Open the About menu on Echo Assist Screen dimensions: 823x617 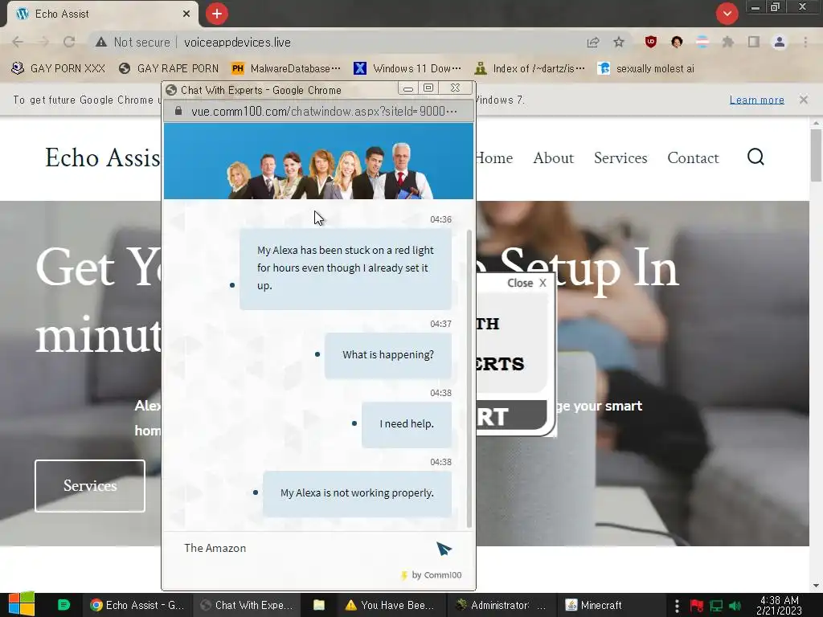[553, 158]
